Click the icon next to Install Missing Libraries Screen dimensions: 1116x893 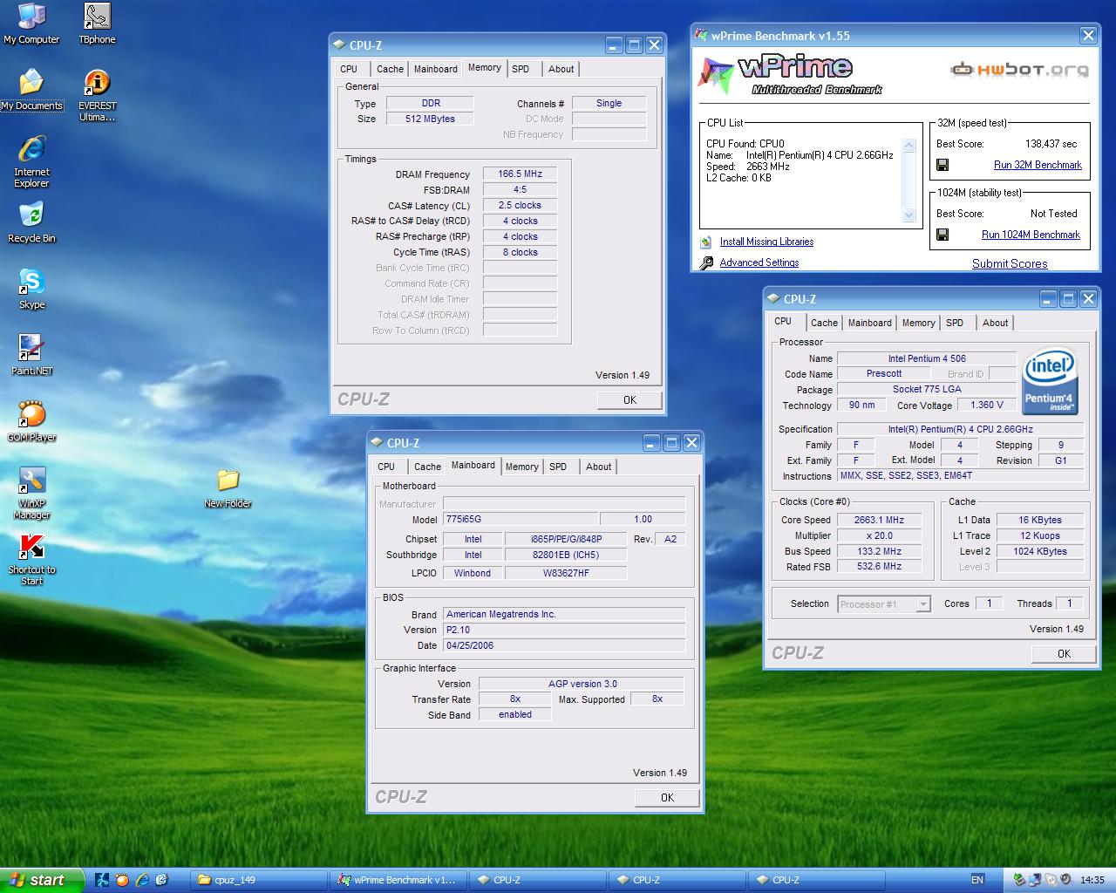pyautogui.click(x=706, y=242)
